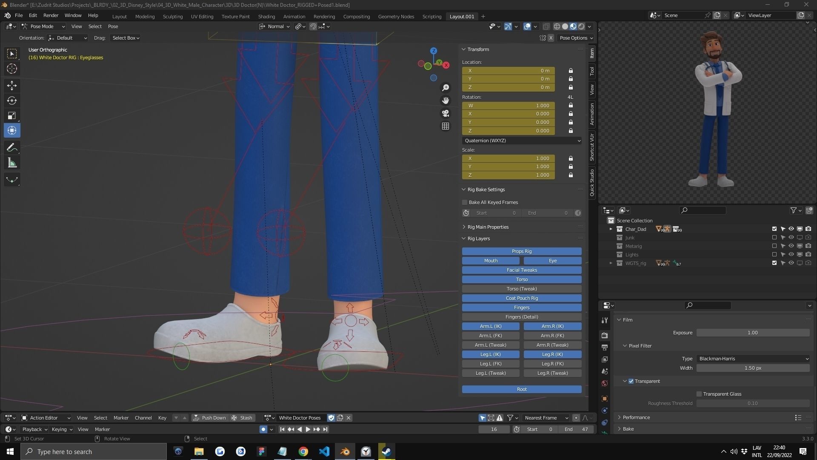The image size is (817, 460).
Task: Expand the Rig Main Properties panel
Action: [488, 227]
